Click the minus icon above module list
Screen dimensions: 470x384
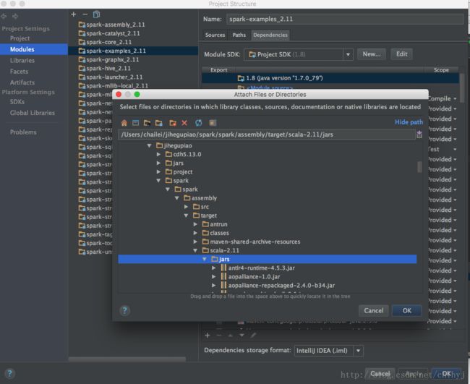click(x=85, y=14)
